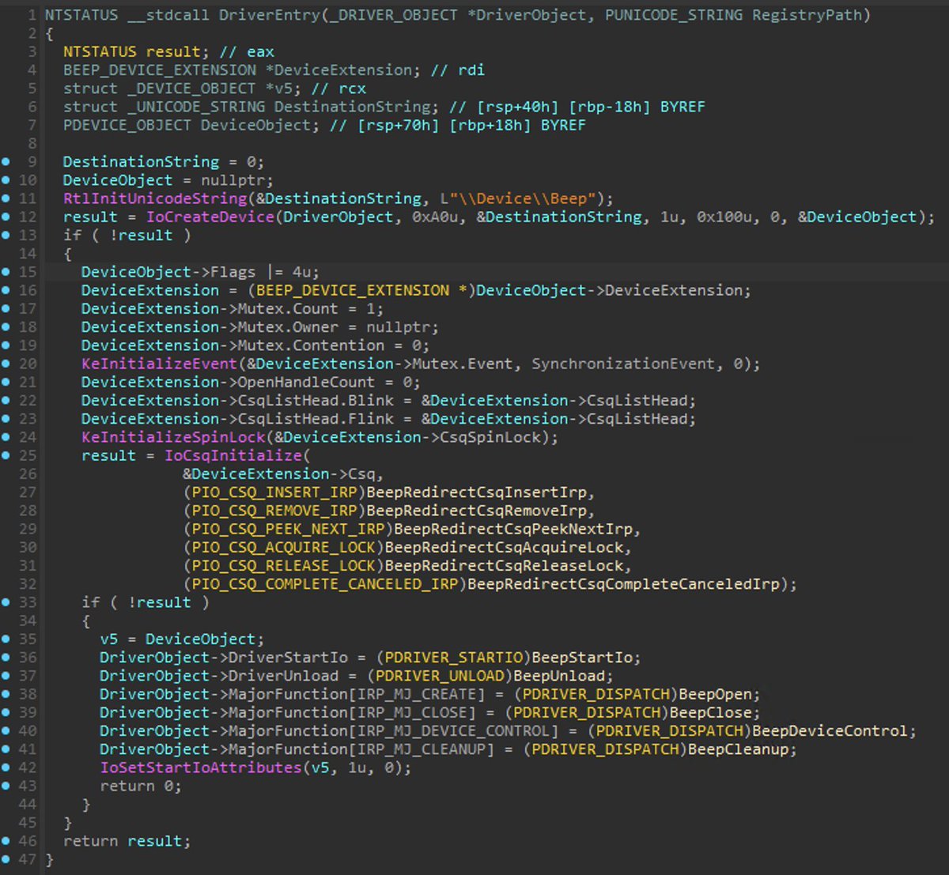Select the DriverStartIo member on line 36
Viewport: 949px width, 875px height.
(288, 658)
